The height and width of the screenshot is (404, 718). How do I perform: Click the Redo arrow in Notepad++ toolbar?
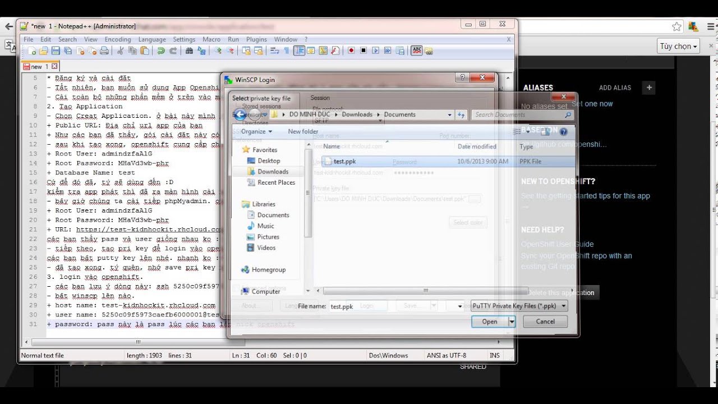[173, 50]
